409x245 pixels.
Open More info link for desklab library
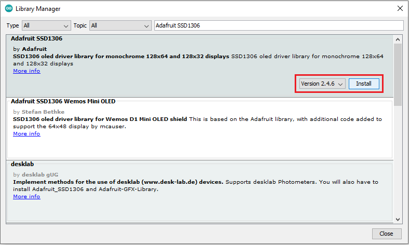(x=27, y=197)
